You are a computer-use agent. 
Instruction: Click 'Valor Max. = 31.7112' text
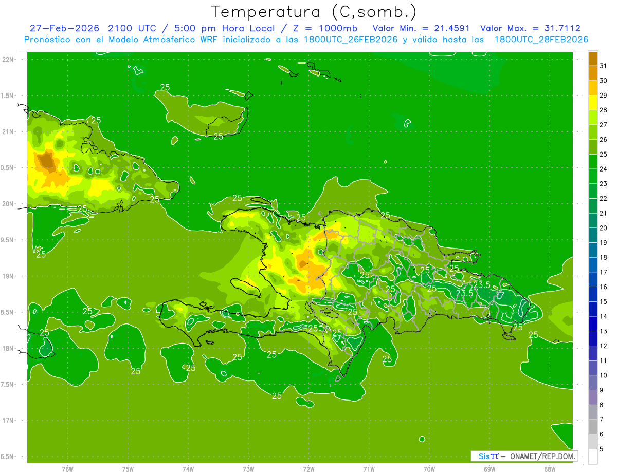pos(530,28)
